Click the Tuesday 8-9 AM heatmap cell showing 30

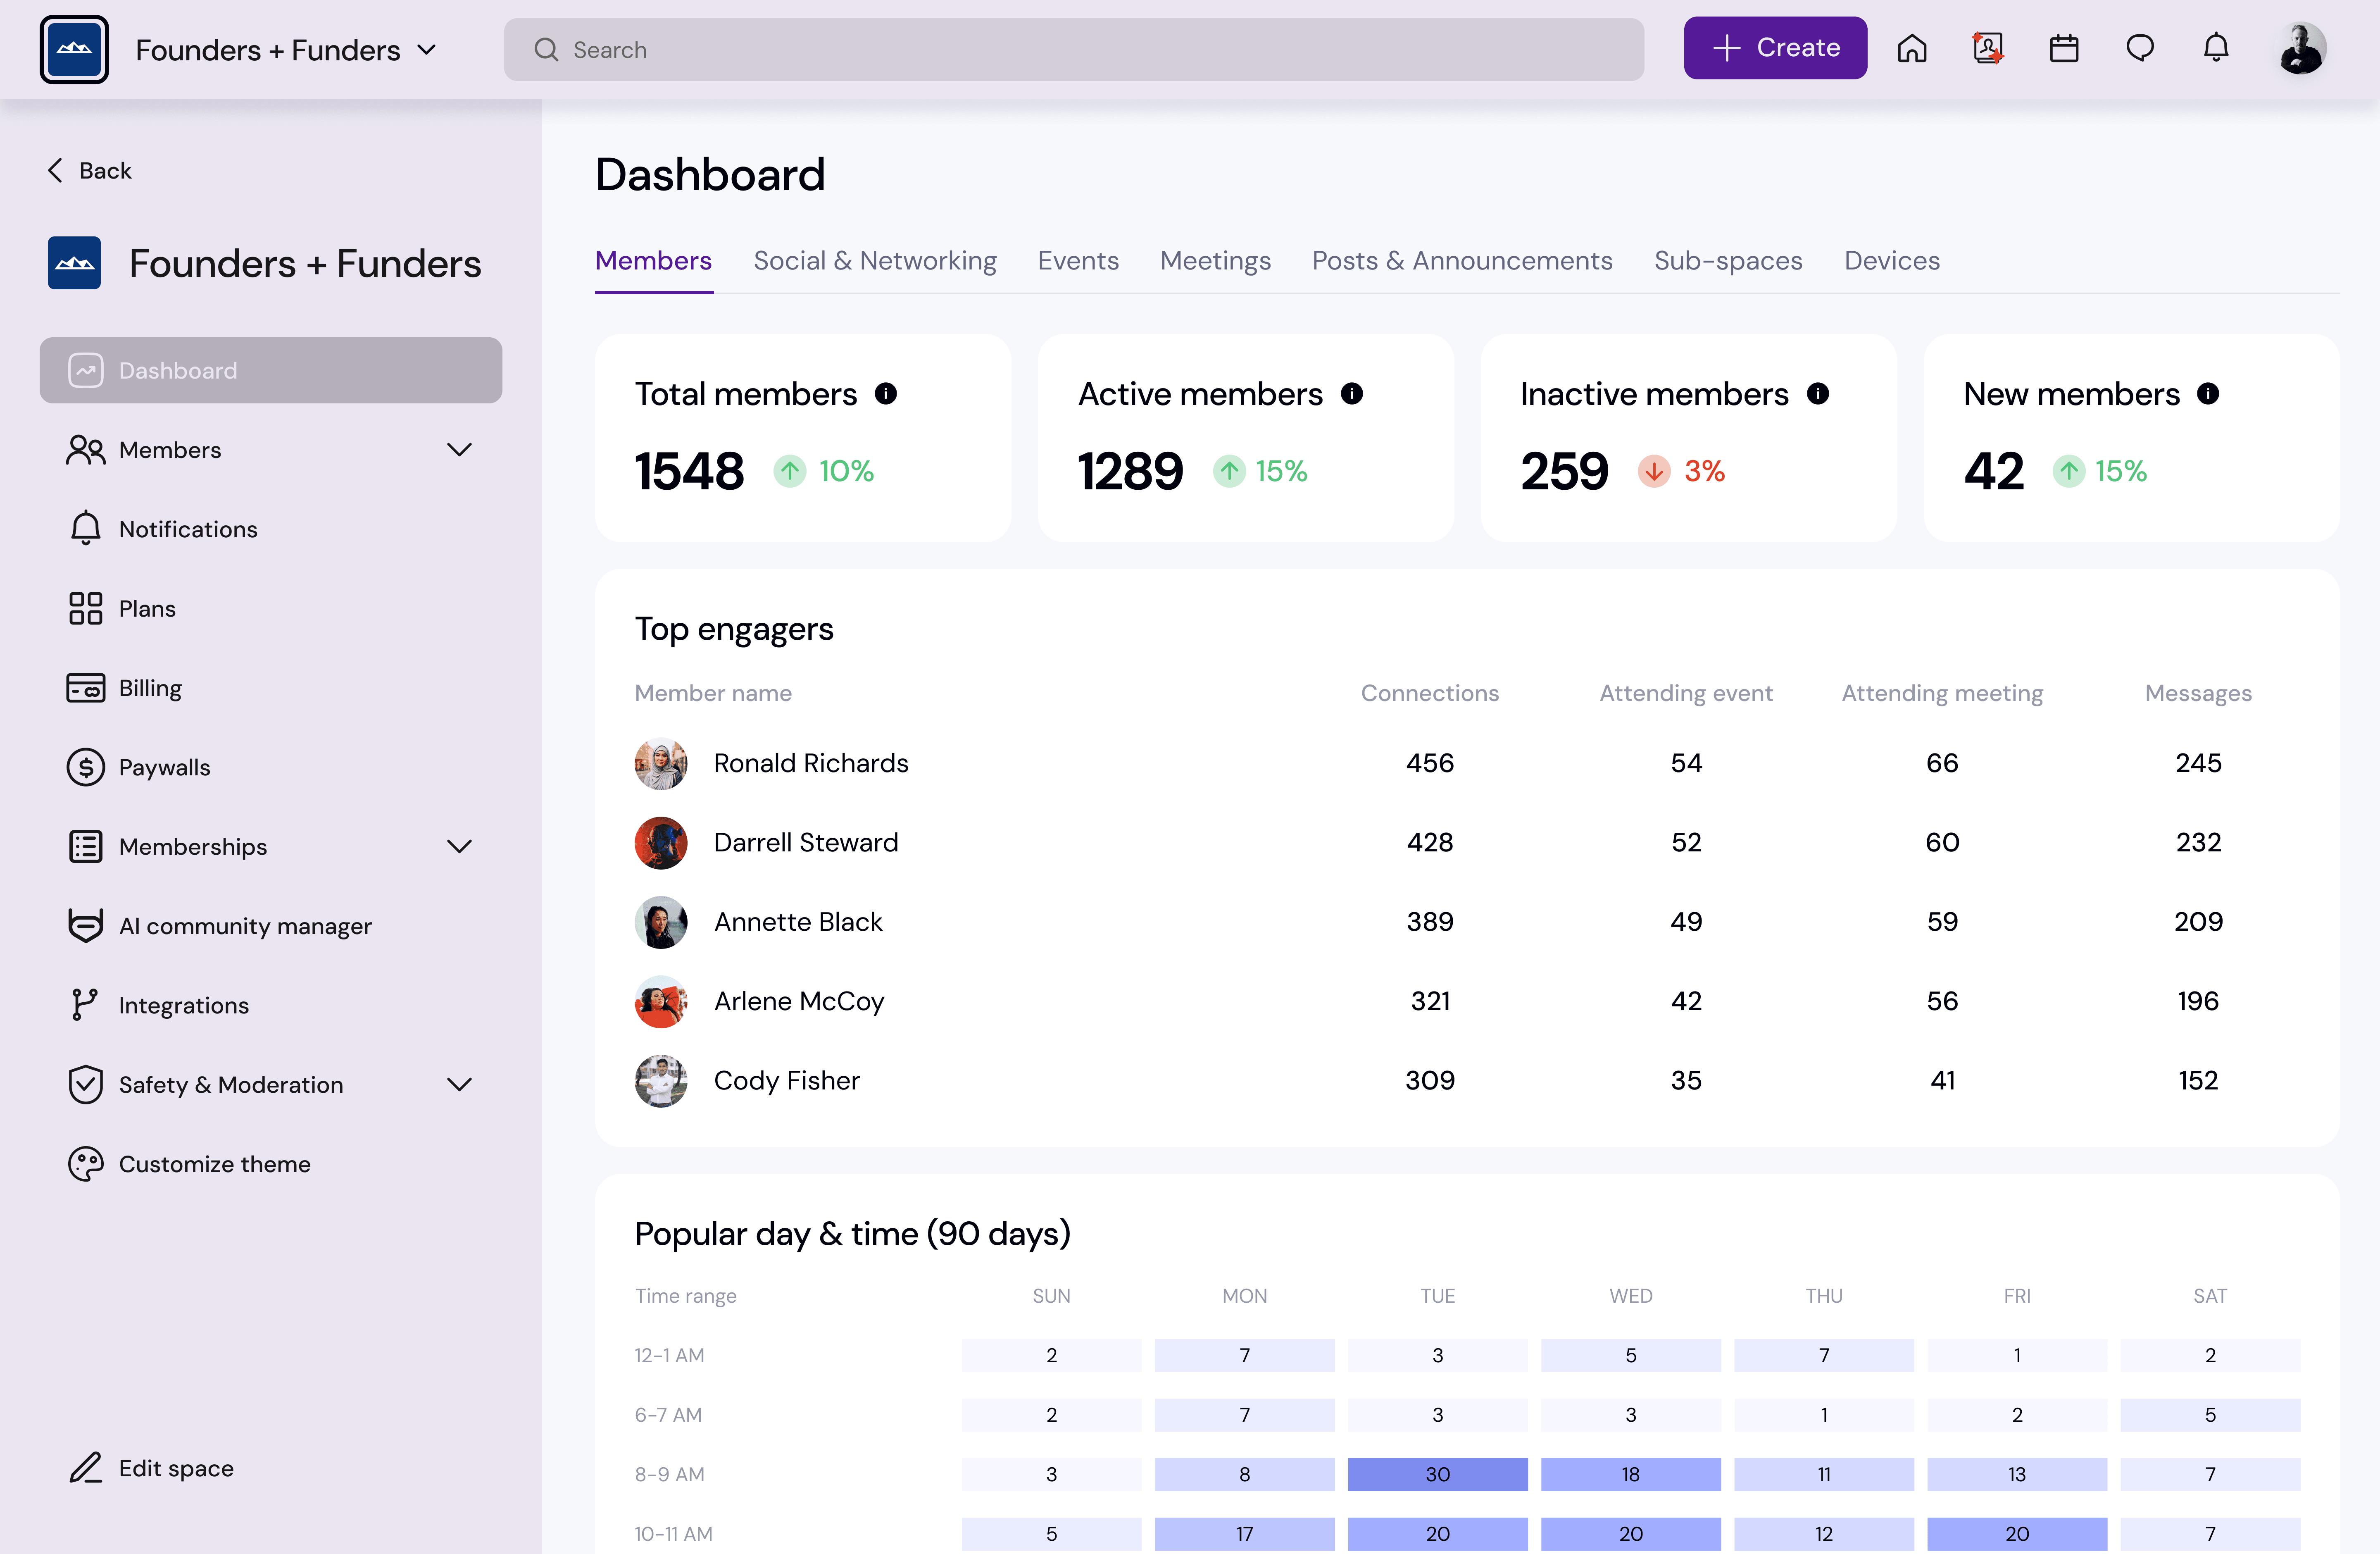(1437, 1474)
